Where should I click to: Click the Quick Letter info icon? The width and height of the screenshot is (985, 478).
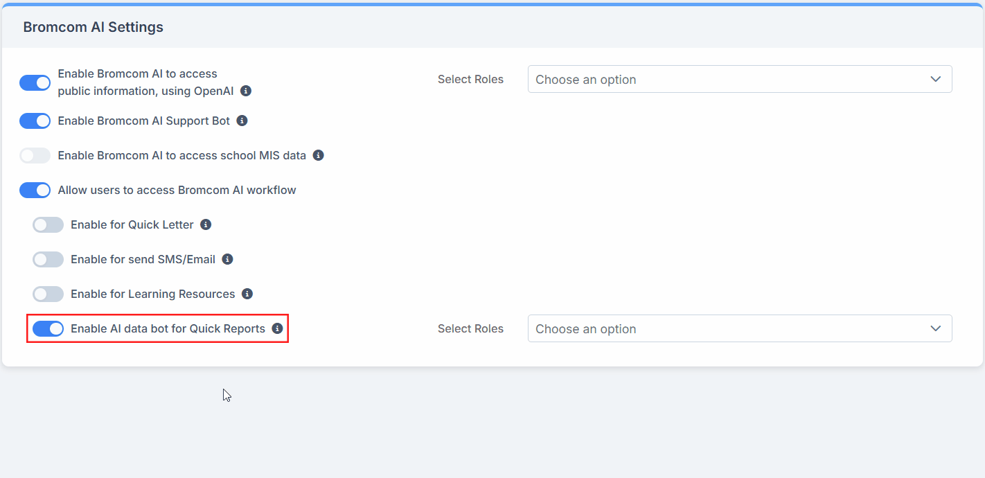tap(206, 224)
